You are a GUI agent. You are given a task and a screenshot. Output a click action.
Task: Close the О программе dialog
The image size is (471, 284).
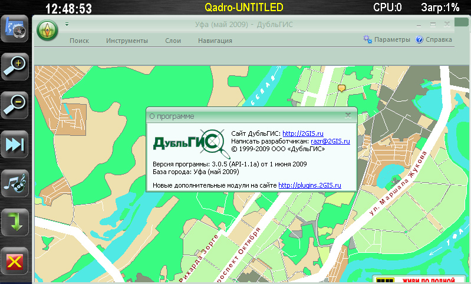pos(348,116)
